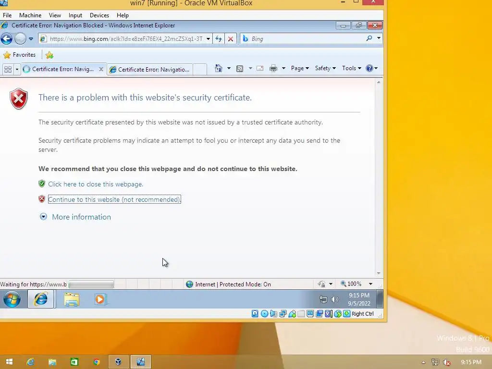Open a new blank tab
Screen dimensions: 492x369
[x=200, y=69]
